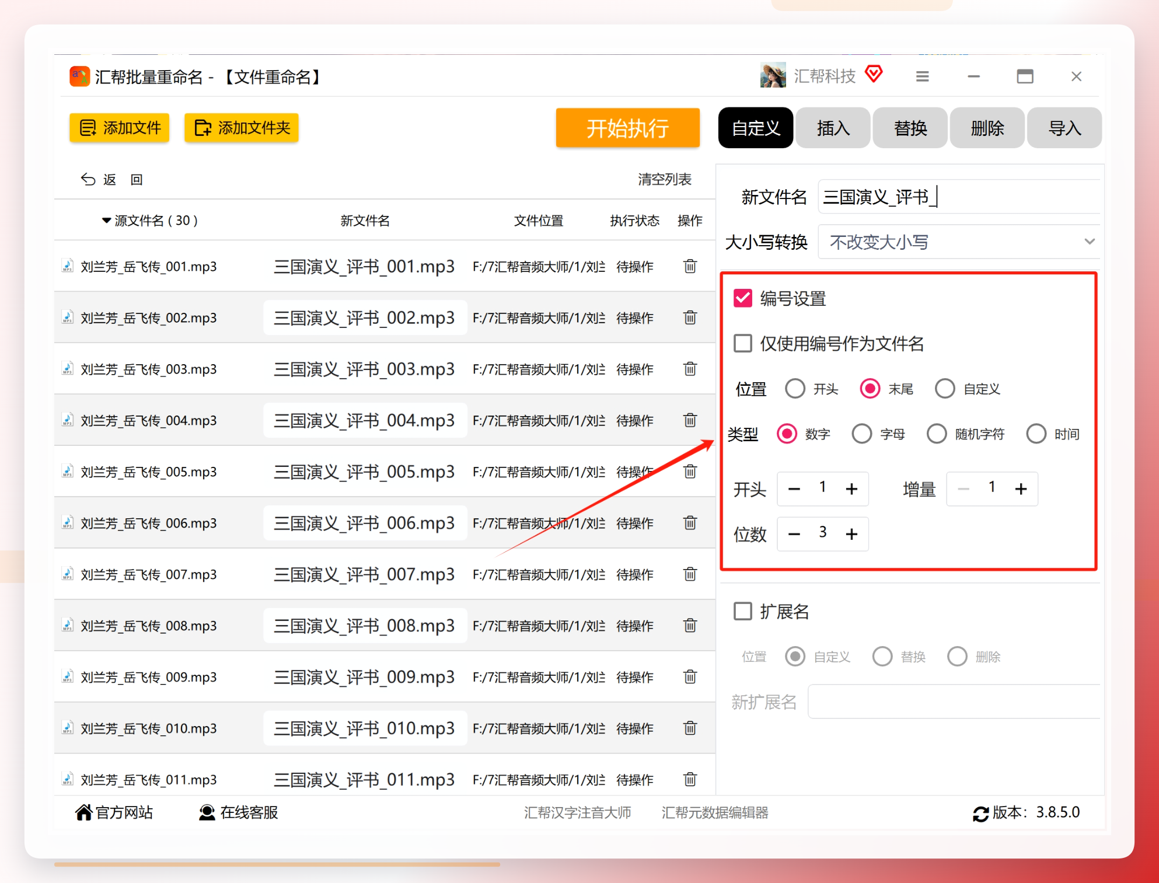The image size is (1159, 883).
Task: Click the refresh icon beside 版本
Action: coord(980,814)
